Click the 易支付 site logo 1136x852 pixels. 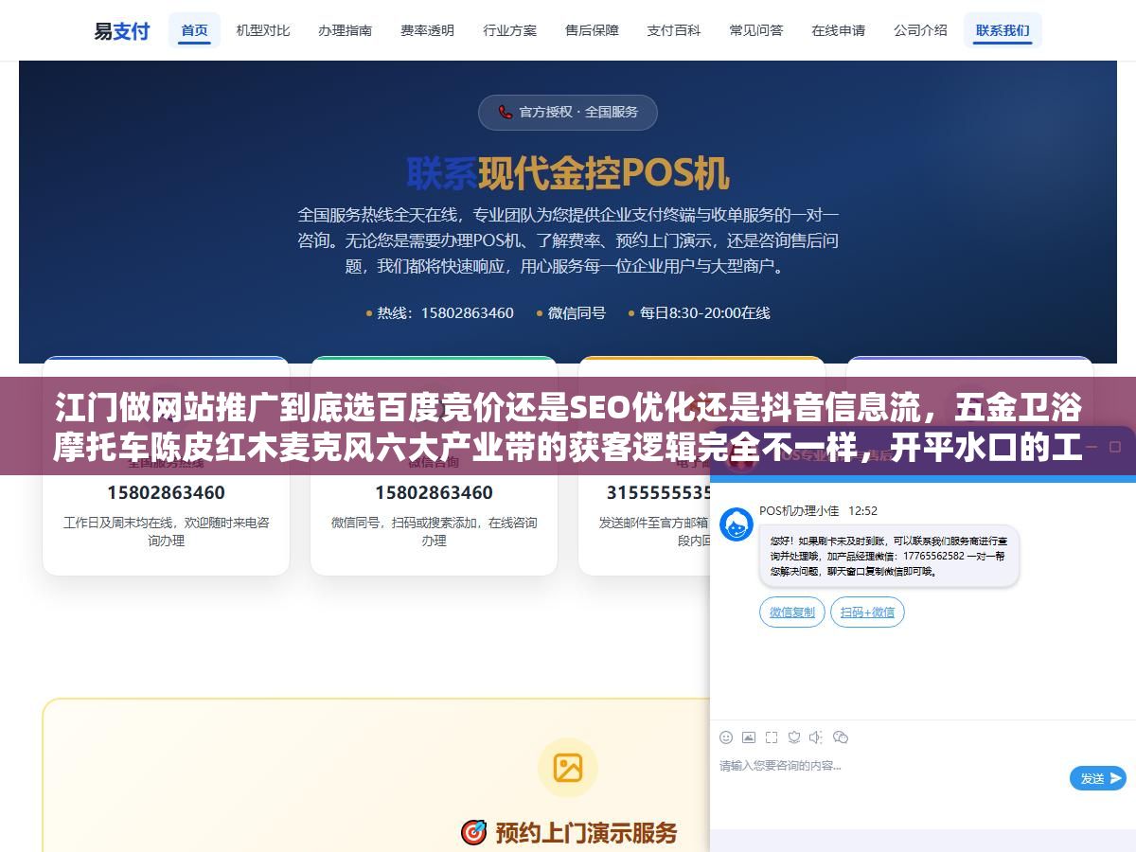(121, 30)
